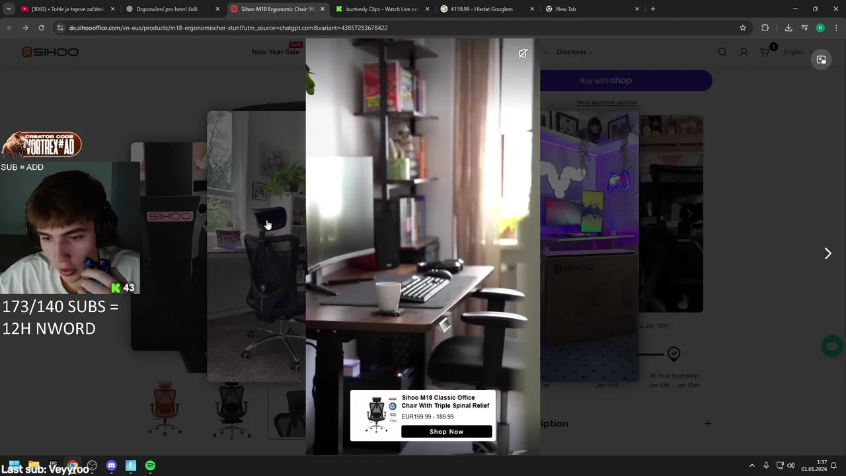
Task: Open Sihoo M18 Classic Office Chair product title
Action: [445, 402]
